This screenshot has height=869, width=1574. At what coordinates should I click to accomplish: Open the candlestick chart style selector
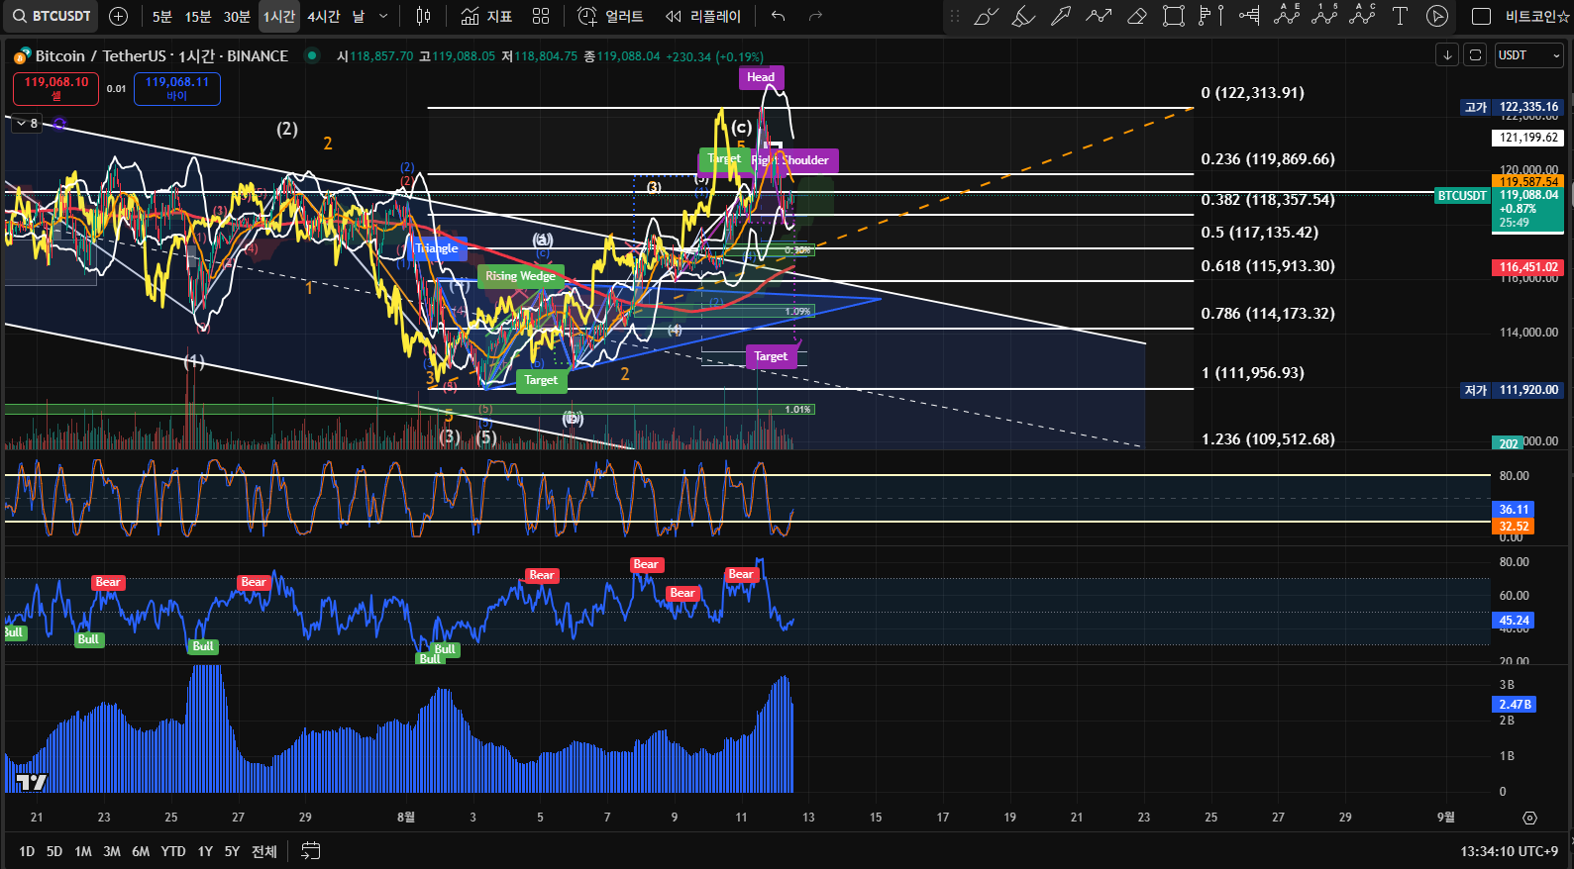[x=423, y=16]
